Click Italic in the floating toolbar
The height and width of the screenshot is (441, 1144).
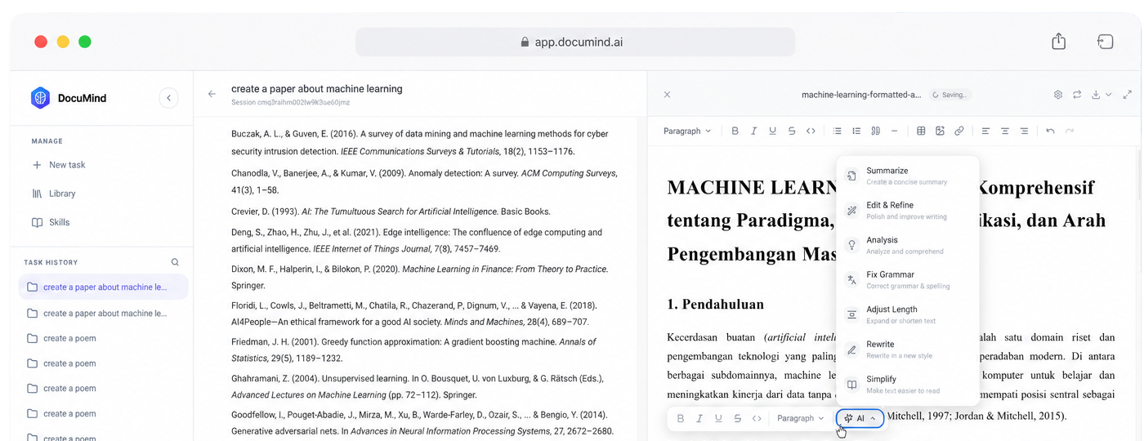699,418
